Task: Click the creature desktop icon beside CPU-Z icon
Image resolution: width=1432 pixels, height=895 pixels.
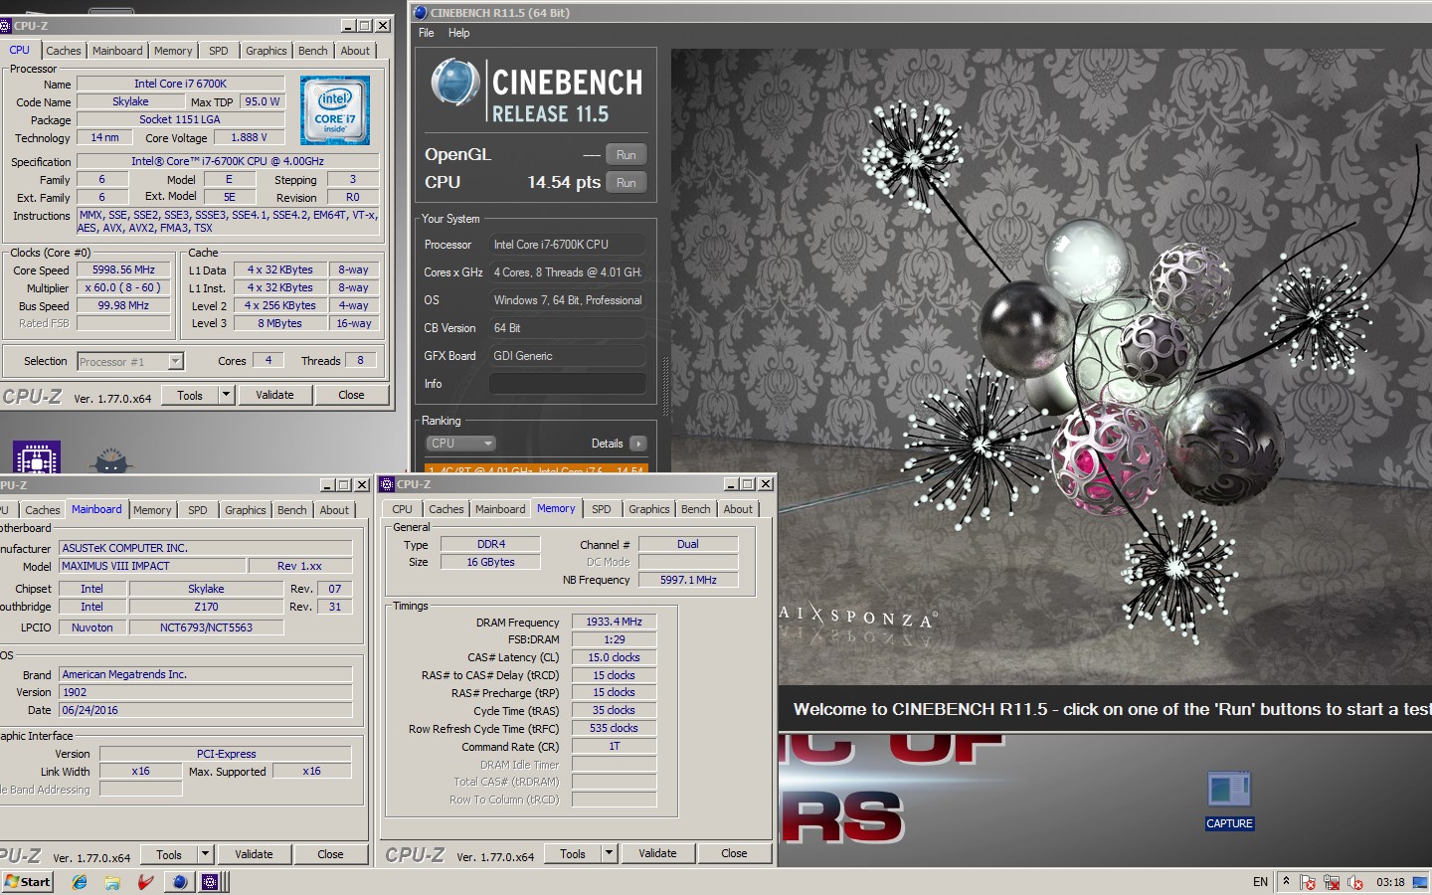Action: coord(111,460)
